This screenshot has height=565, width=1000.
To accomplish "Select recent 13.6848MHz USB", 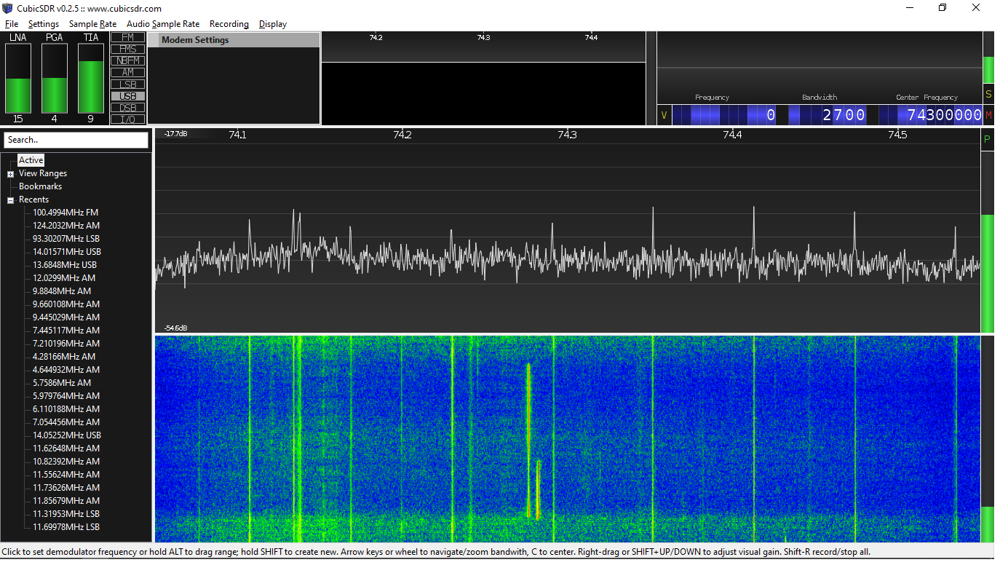I will [x=65, y=265].
